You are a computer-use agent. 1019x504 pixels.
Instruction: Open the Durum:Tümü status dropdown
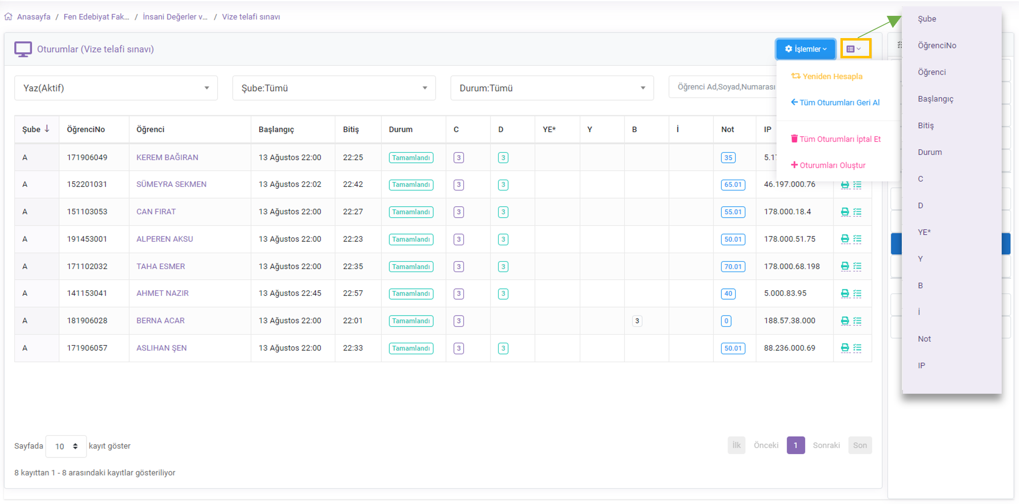point(552,88)
